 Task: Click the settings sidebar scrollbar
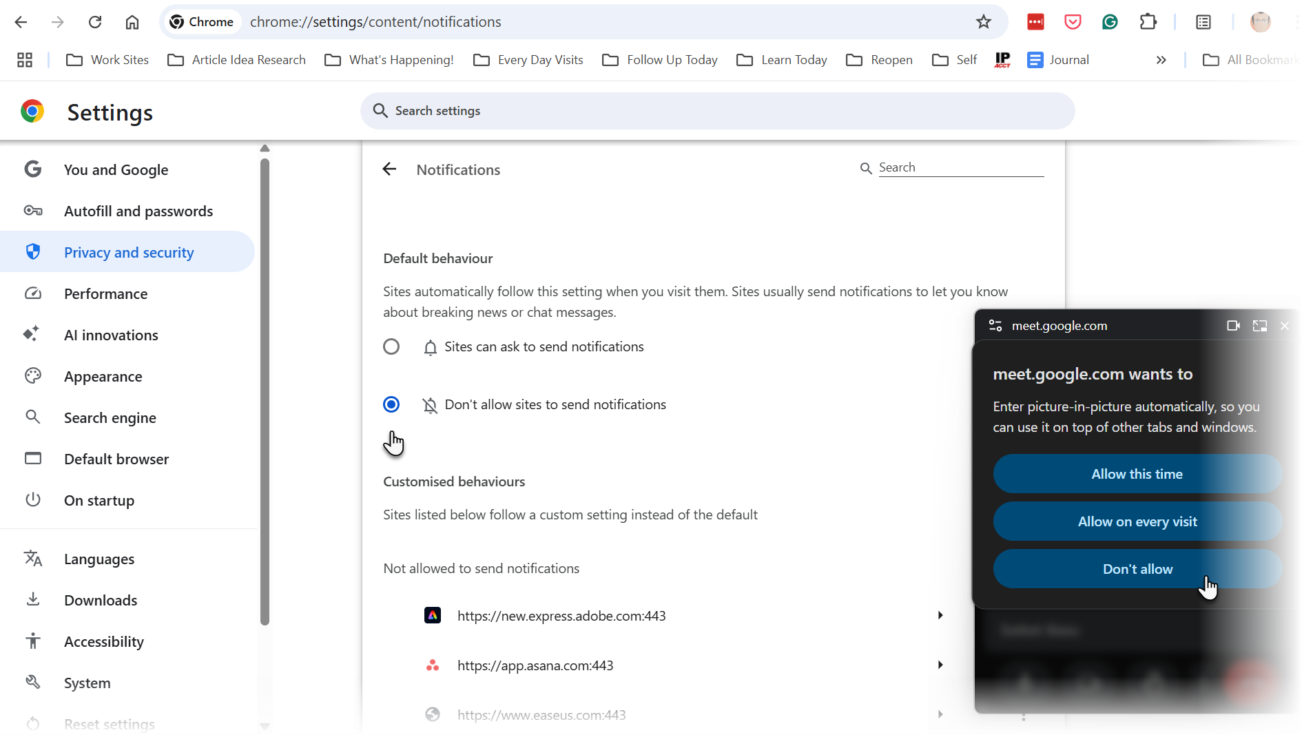point(265,393)
